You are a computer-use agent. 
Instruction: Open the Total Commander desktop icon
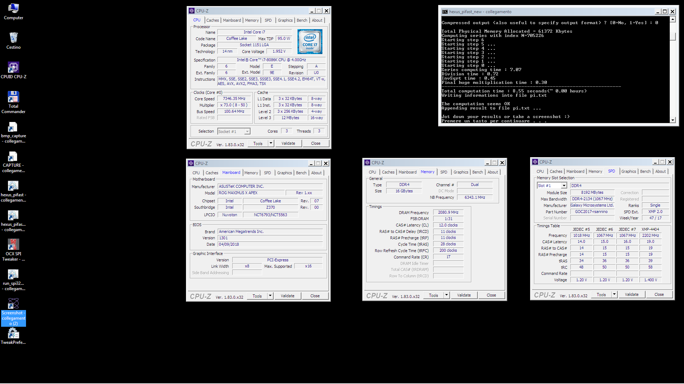pyautogui.click(x=13, y=102)
